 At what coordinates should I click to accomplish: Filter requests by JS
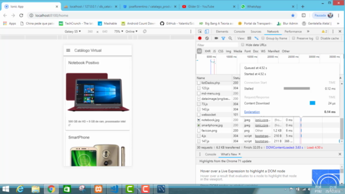[x=214, y=51]
